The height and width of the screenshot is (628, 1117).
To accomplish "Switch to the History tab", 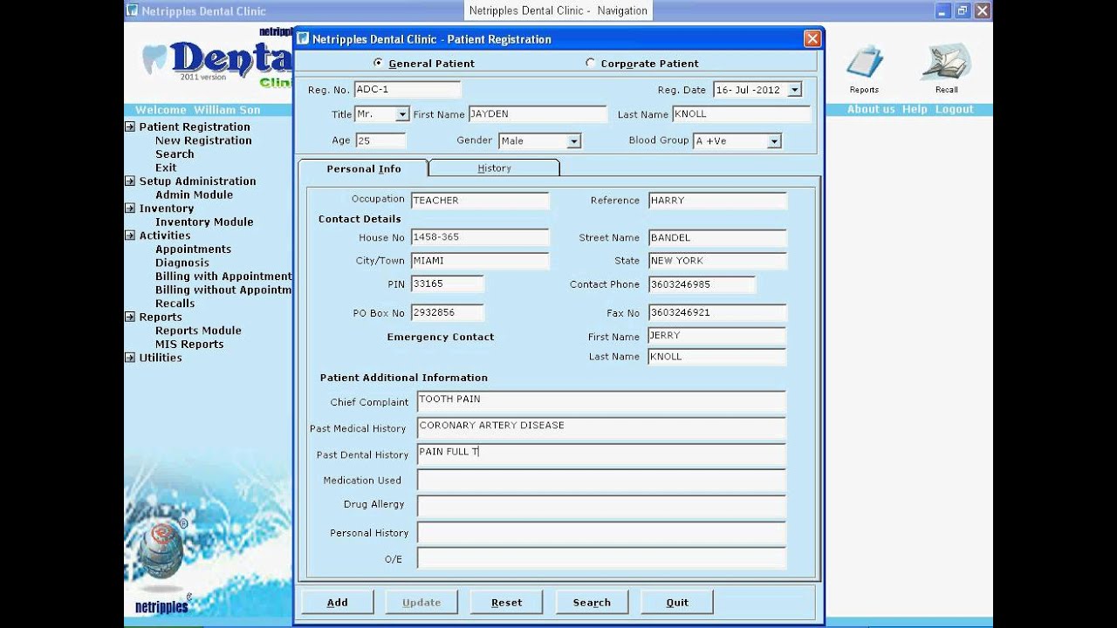I will point(494,168).
